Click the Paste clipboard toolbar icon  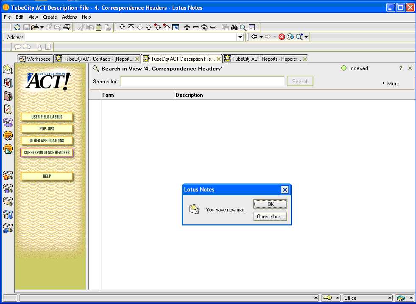coord(99,27)
